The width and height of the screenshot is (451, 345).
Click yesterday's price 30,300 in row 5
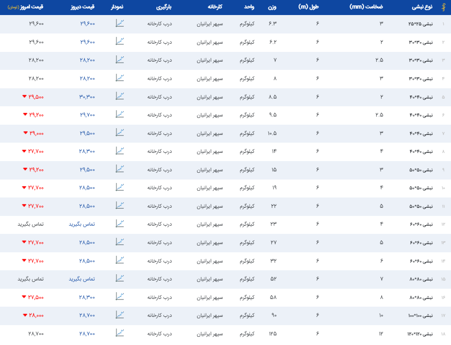[x=87, y=97]
